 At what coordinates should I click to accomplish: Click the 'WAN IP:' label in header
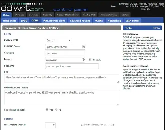[145, 9]
